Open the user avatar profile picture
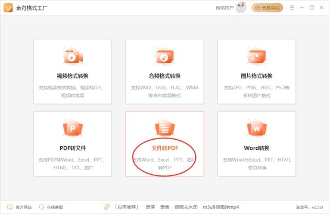The height and width of the screenshot is (214, 330). 241,8
